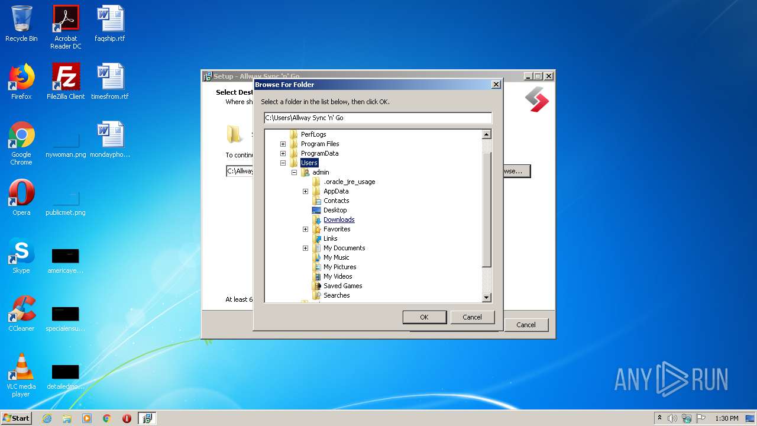This screenshot has width=757, height=426.
Task: Collapse the admin folder node
Action: pyautogui.click(x=294, y=172)
